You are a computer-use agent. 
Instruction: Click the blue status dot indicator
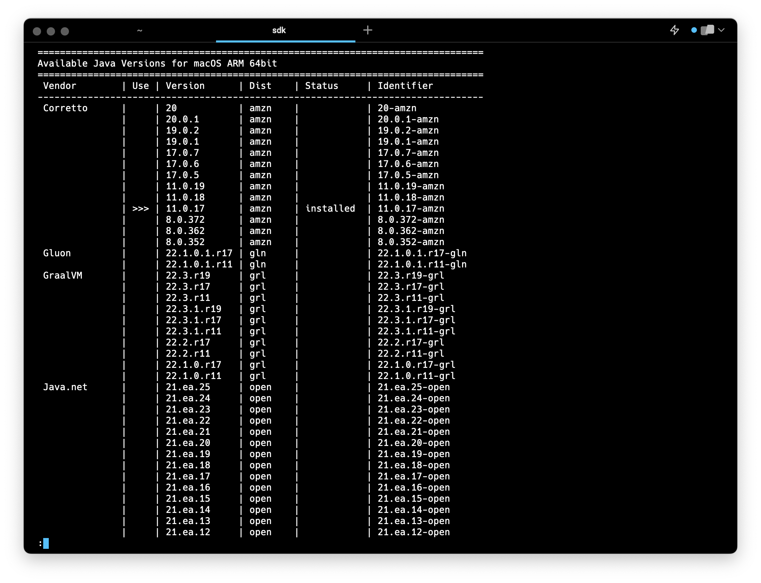tap(694, 30)
